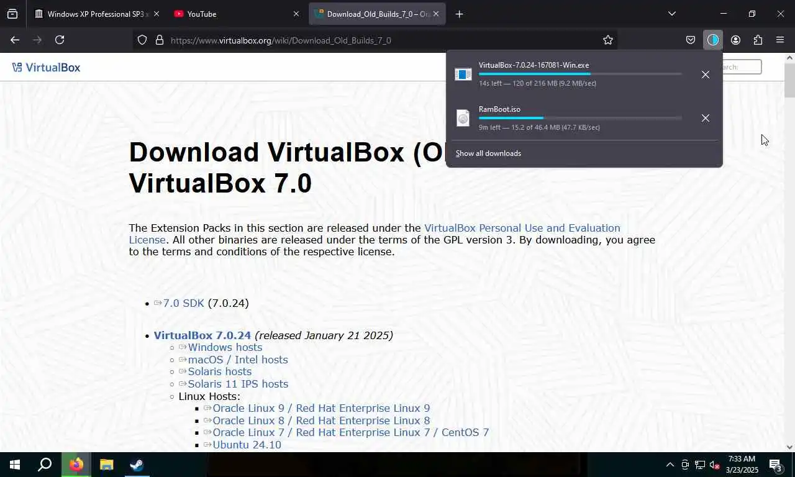Click the RamBoot.iso download entry name
Image resolution: width=795 pixels, height=477 pixels.
499,109
